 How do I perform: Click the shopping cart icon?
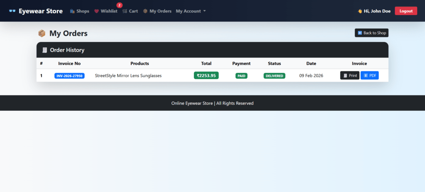coord(125,11)
